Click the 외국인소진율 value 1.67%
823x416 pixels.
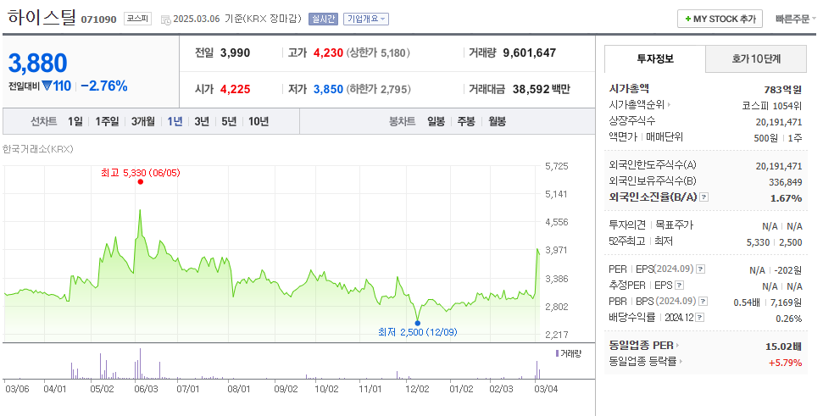coord(787,198)
